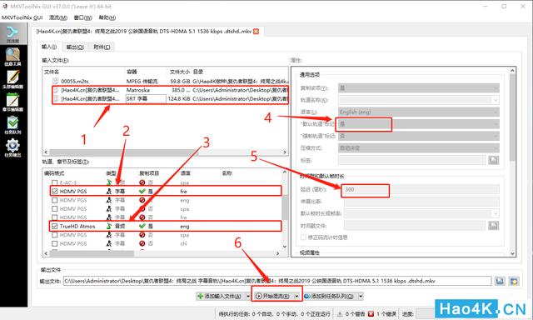Open the MKVToolNix GUI menu

pos(22,17)
